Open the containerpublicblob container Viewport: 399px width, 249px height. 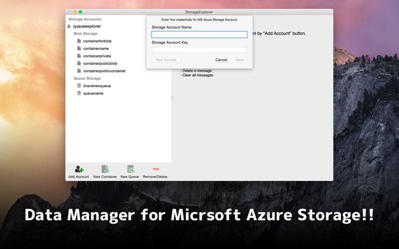[x=100, y=63]
